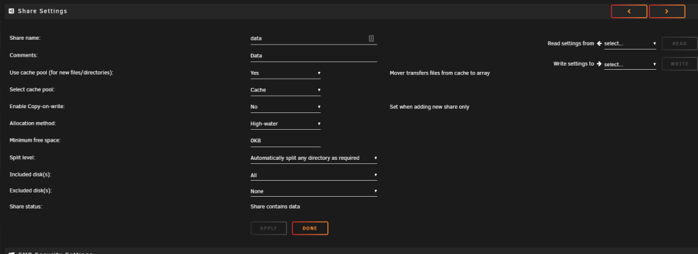Open Read settings from select dropdown
The width and height of the screenshot is (698, 254).
pos(630,43)
